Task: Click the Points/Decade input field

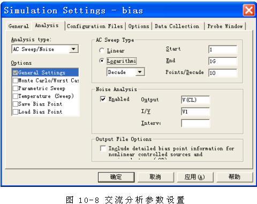Action: (x=223, y=73)
